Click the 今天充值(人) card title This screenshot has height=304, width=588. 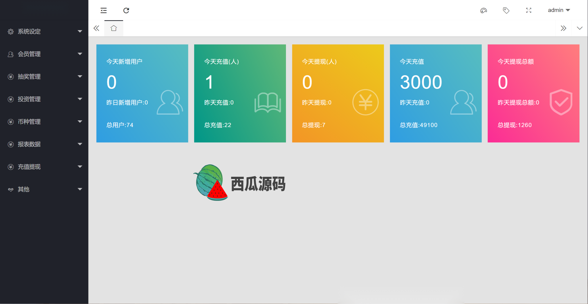point(222,61)
